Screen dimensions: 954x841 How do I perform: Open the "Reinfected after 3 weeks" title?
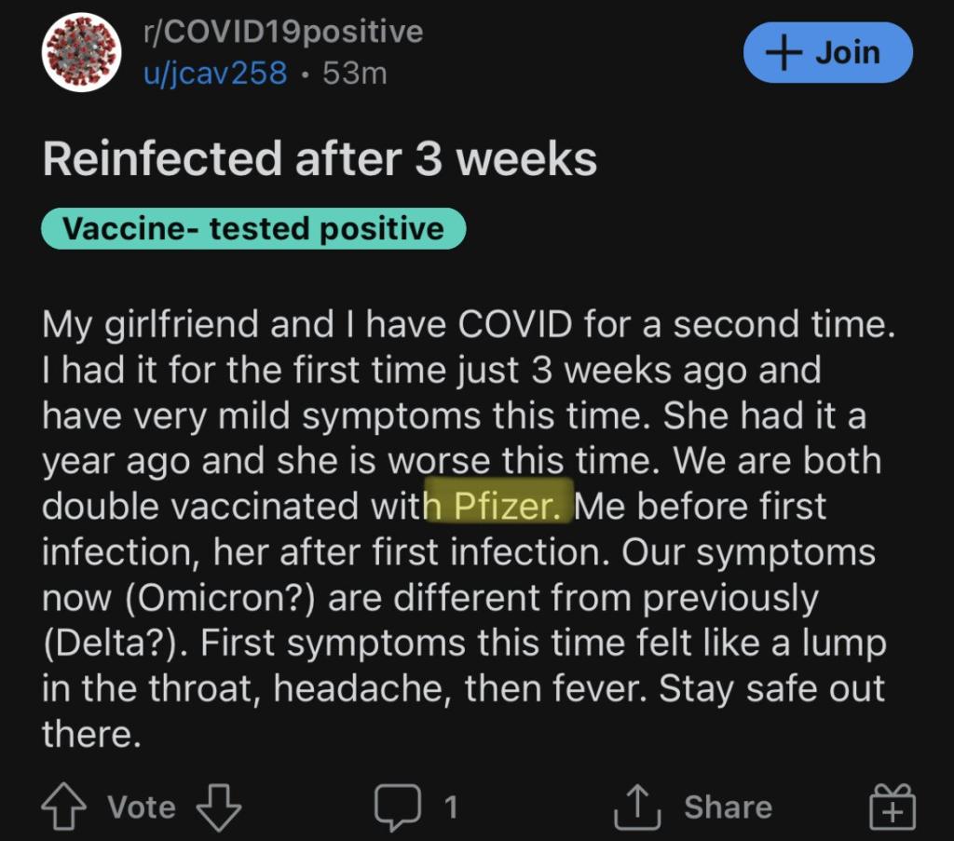coord(320,159)
